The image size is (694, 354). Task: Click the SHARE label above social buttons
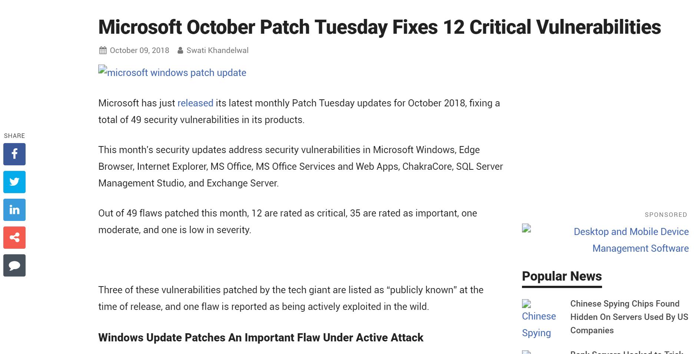tap(14, 136)
